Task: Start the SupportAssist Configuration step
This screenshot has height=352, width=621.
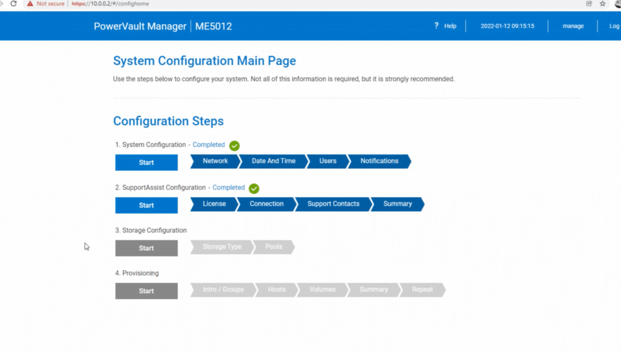Action: tap(146, 205)
